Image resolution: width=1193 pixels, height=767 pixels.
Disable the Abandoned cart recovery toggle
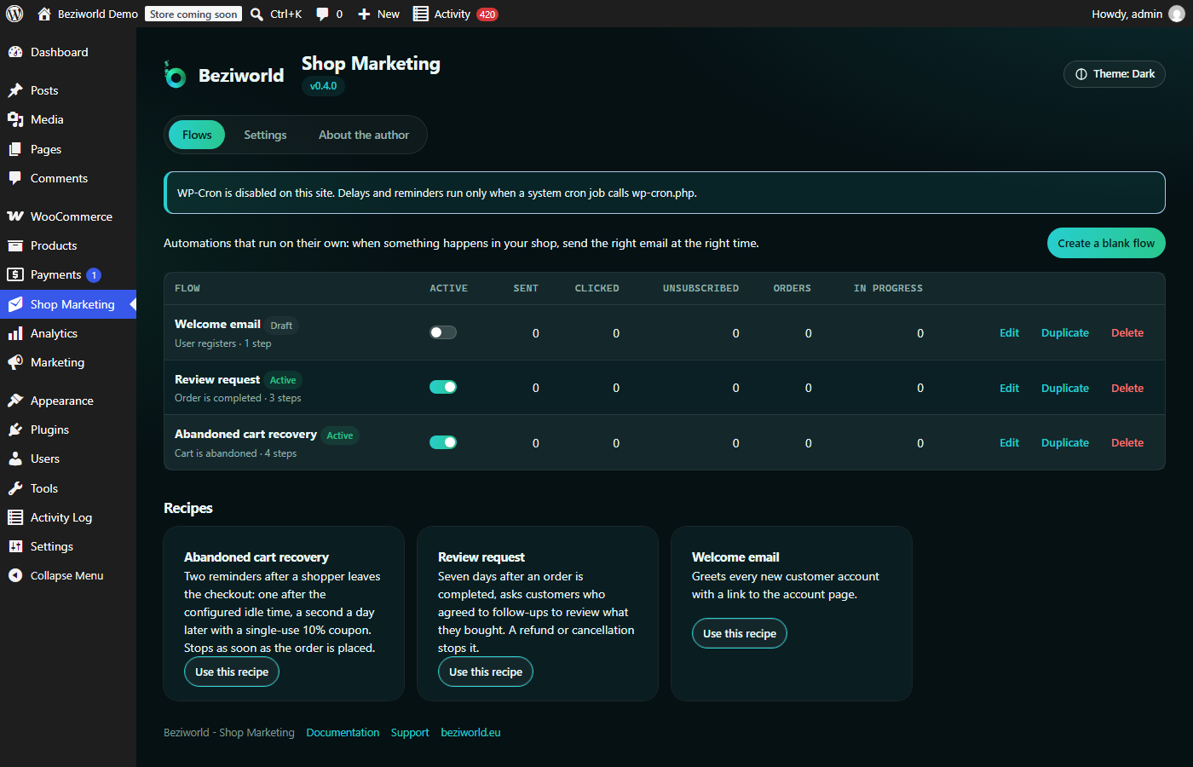443,442
